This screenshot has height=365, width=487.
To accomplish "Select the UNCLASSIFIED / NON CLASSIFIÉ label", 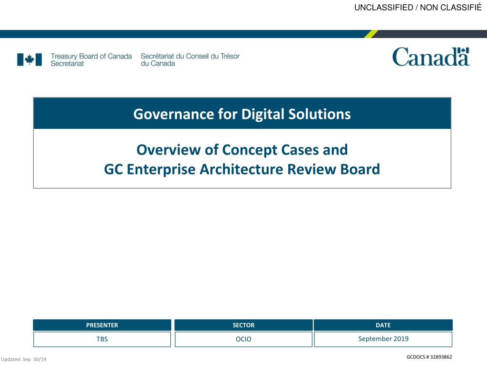I will pyautogui.click(x=418, y=7).
